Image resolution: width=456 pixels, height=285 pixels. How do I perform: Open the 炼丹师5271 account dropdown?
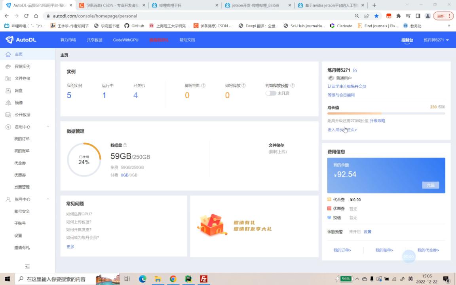point(436,40)
